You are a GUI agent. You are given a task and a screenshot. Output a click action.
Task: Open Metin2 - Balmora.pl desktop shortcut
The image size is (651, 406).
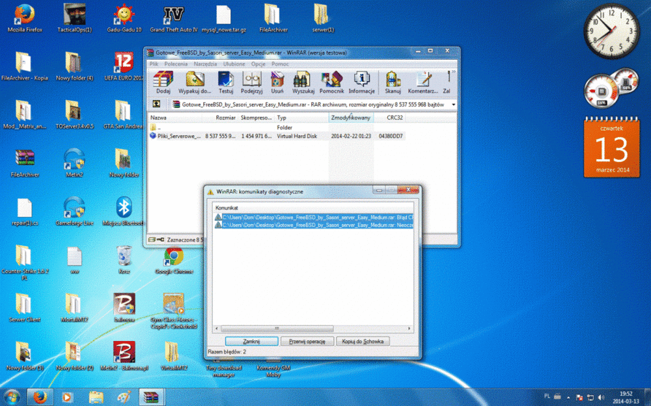tap(124, 356)
